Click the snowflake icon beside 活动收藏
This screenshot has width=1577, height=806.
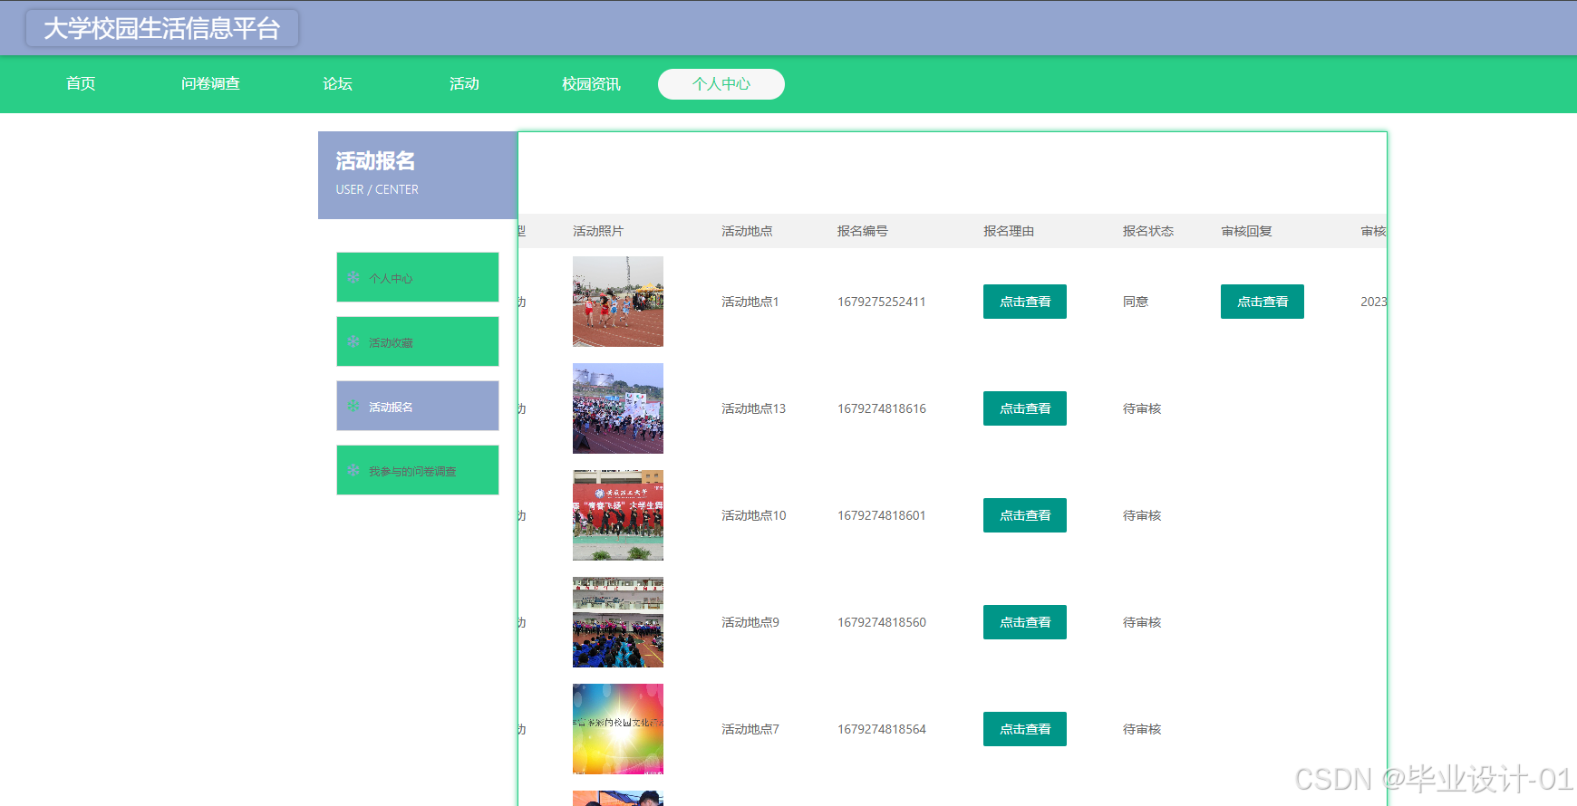click(353, 341)
